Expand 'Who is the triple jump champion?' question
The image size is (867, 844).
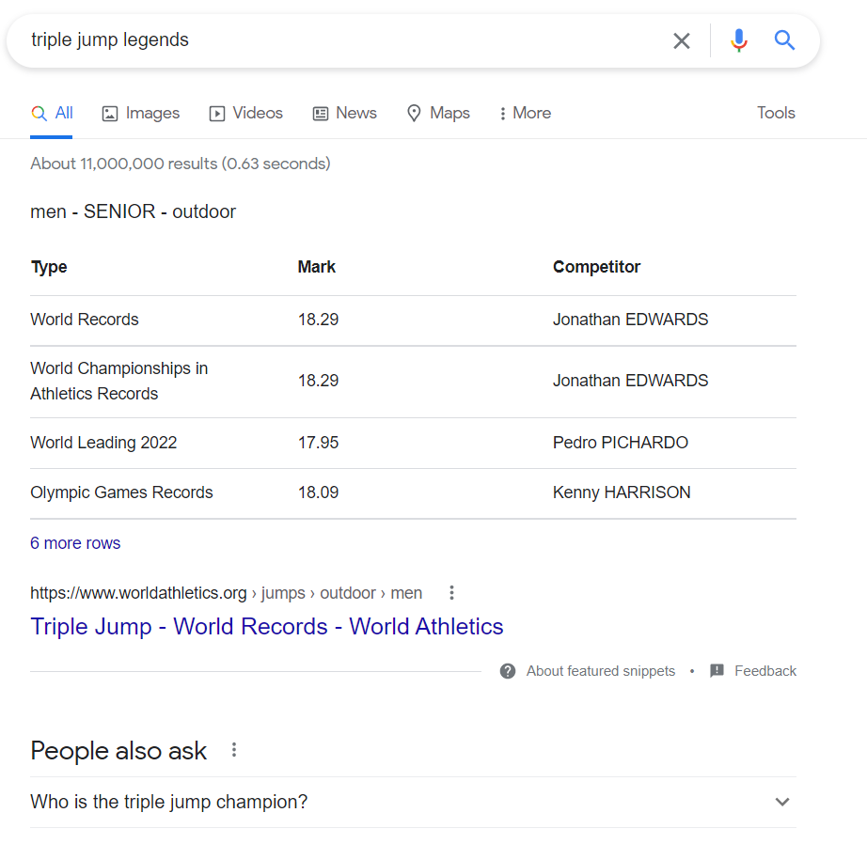point(413,802)
